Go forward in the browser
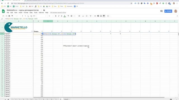179x100 pixels. coord(5,3)
